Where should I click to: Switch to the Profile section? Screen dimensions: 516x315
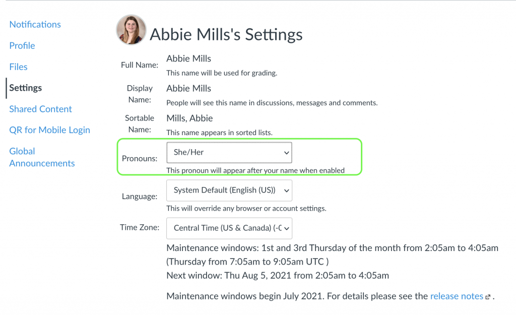[x=22, y=45]
